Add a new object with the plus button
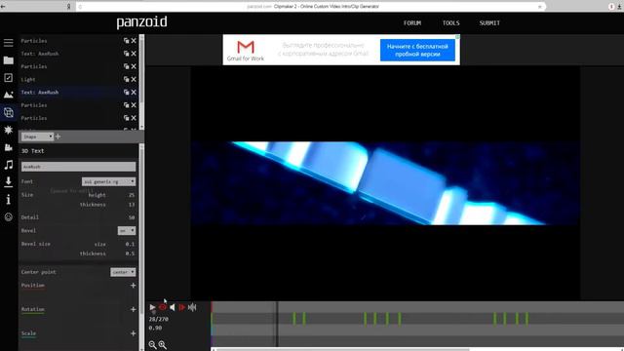Viewport: 624px width, 351px height. 58,136
